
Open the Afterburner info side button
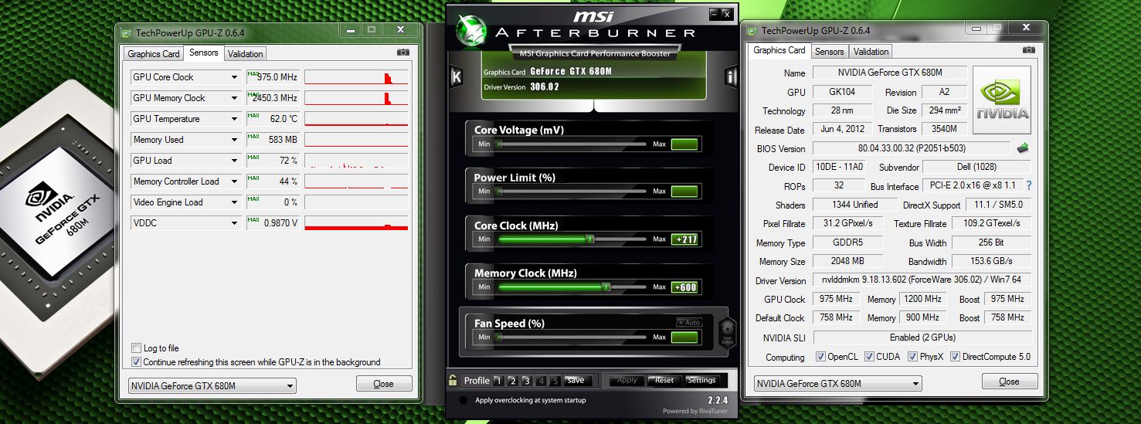[730, 76]
